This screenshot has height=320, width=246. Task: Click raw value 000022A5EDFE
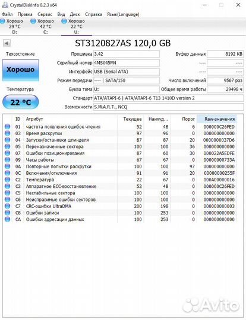coord(219,153)
